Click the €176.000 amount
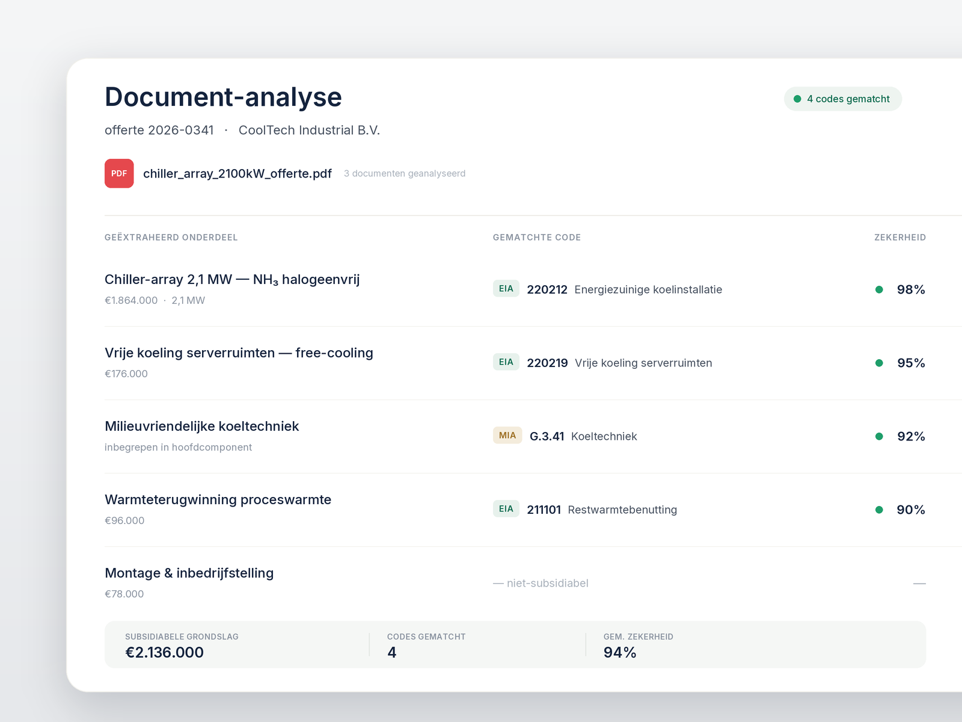Viewport: 962px width, 722px height. (126, 374)
